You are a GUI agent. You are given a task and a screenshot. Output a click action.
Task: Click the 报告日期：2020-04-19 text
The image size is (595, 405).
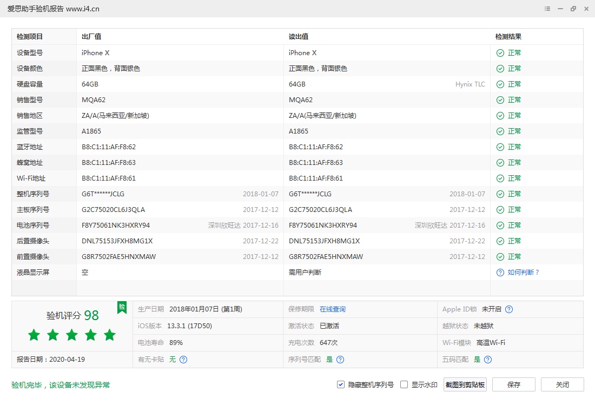coord(51,360)
